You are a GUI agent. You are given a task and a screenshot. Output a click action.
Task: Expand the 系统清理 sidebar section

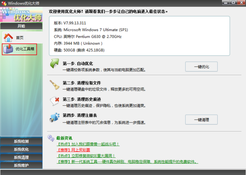(x=21, y=157)
